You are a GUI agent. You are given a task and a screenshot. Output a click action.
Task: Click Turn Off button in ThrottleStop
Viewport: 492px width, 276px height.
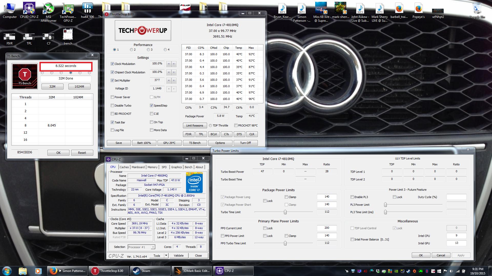[x=245, y=143]
